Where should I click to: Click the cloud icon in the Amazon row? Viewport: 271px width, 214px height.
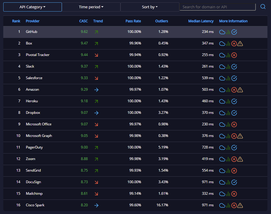pos(222,90)
